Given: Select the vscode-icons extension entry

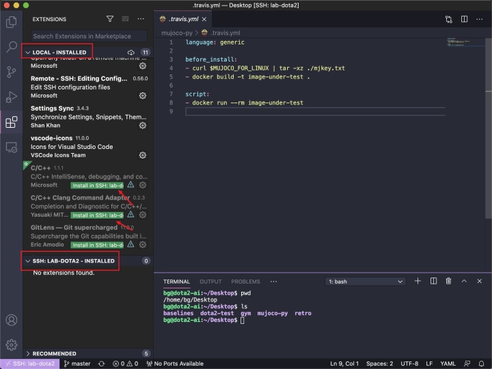Looking at the screenshot, I should [88, 146].
